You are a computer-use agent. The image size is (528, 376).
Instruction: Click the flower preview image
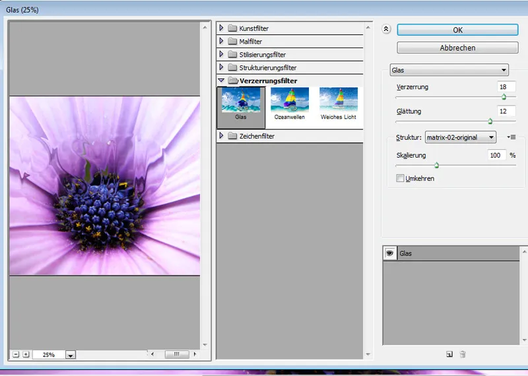tap(105, 186)
